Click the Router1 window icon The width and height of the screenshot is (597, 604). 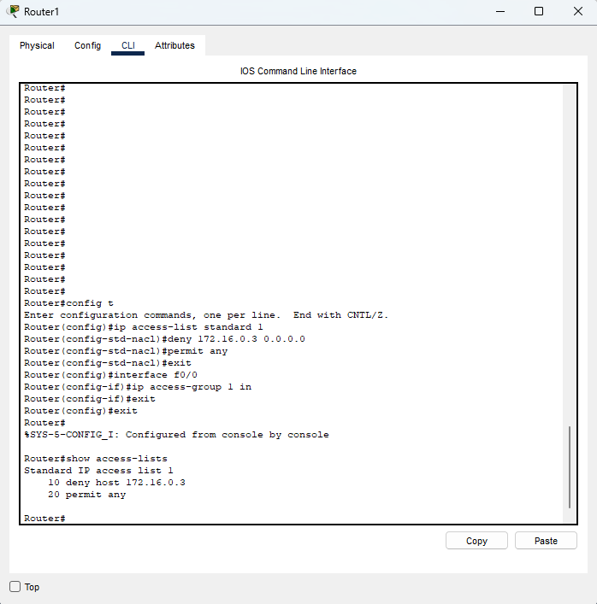[13, 11]
